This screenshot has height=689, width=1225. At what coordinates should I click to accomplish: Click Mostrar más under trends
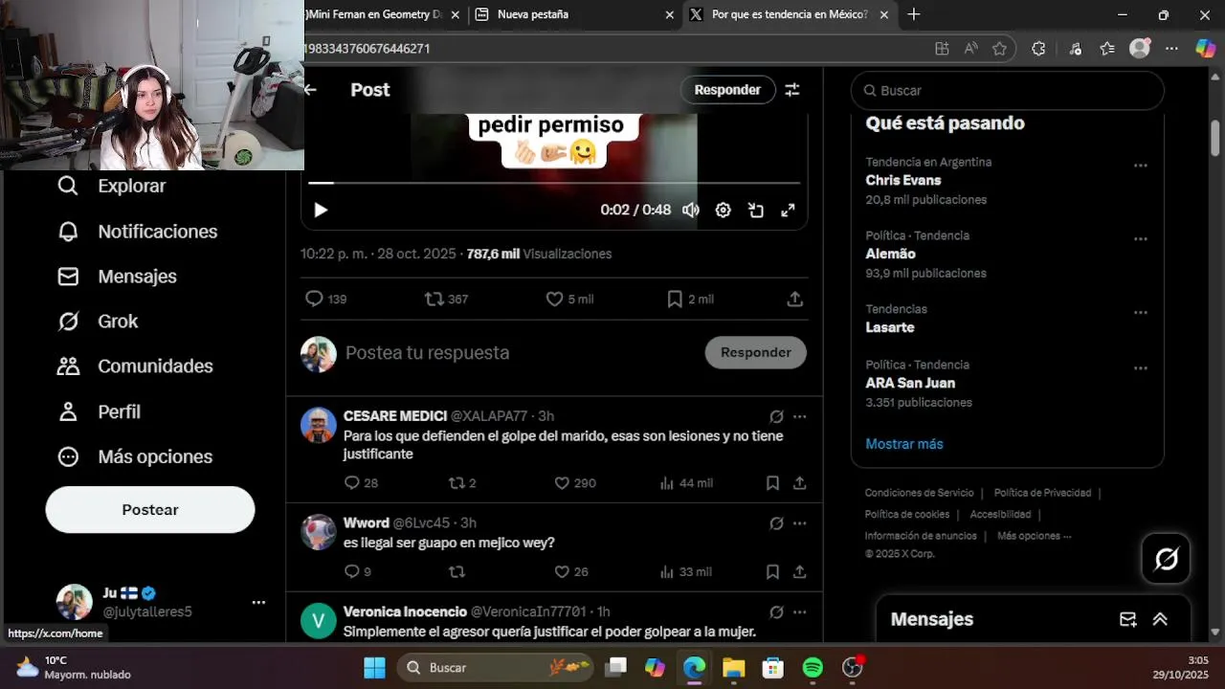coord(904,444)
